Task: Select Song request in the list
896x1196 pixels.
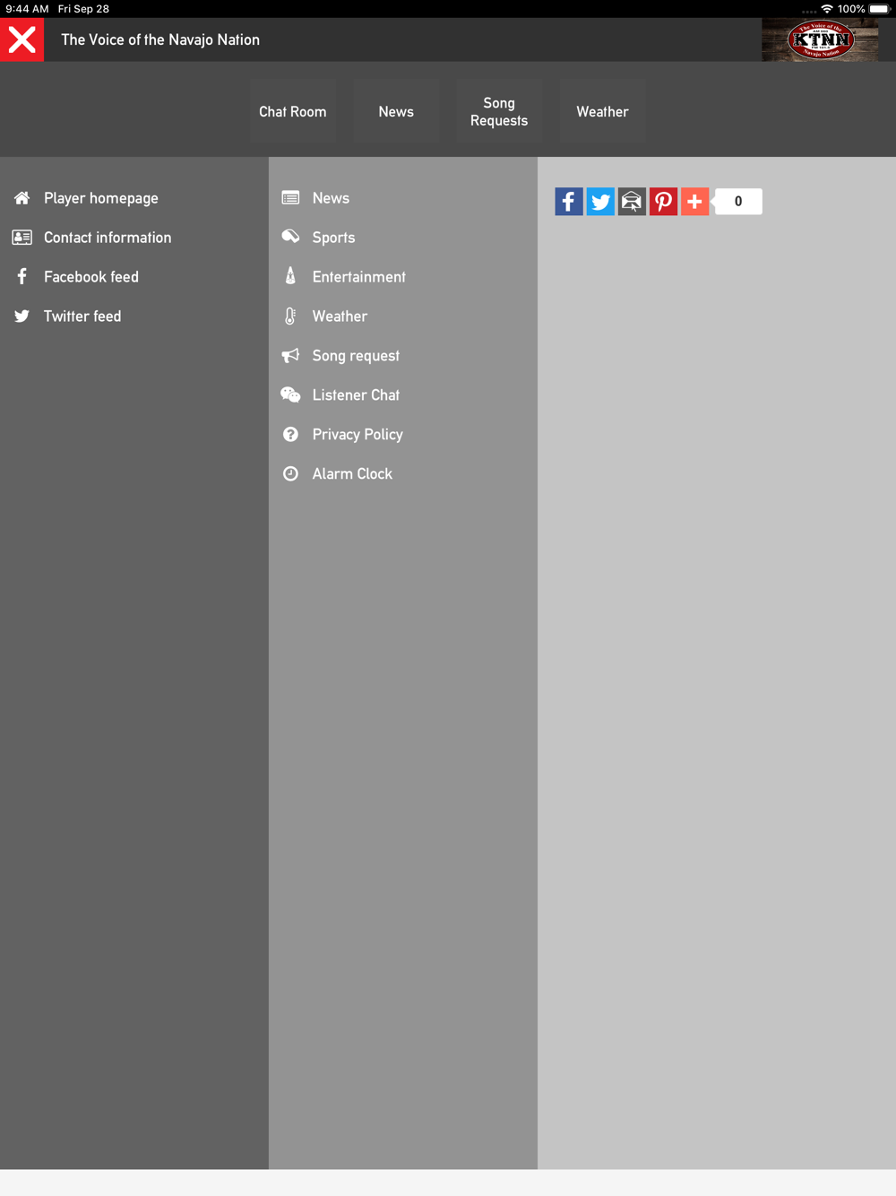Action: 356,356
